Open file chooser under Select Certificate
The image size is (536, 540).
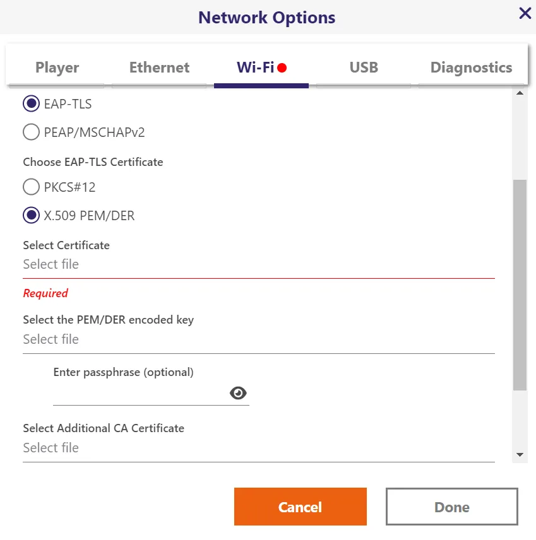click(x=258, y=265)
